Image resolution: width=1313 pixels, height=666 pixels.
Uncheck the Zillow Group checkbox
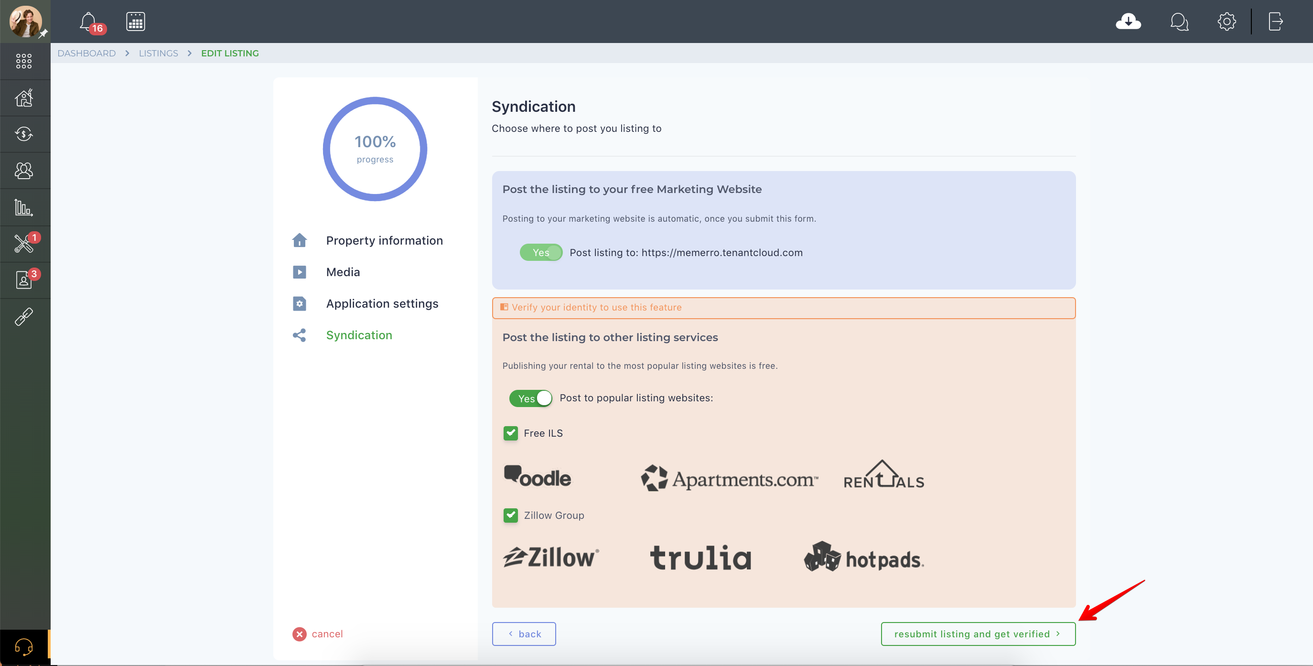coord(510,515)
